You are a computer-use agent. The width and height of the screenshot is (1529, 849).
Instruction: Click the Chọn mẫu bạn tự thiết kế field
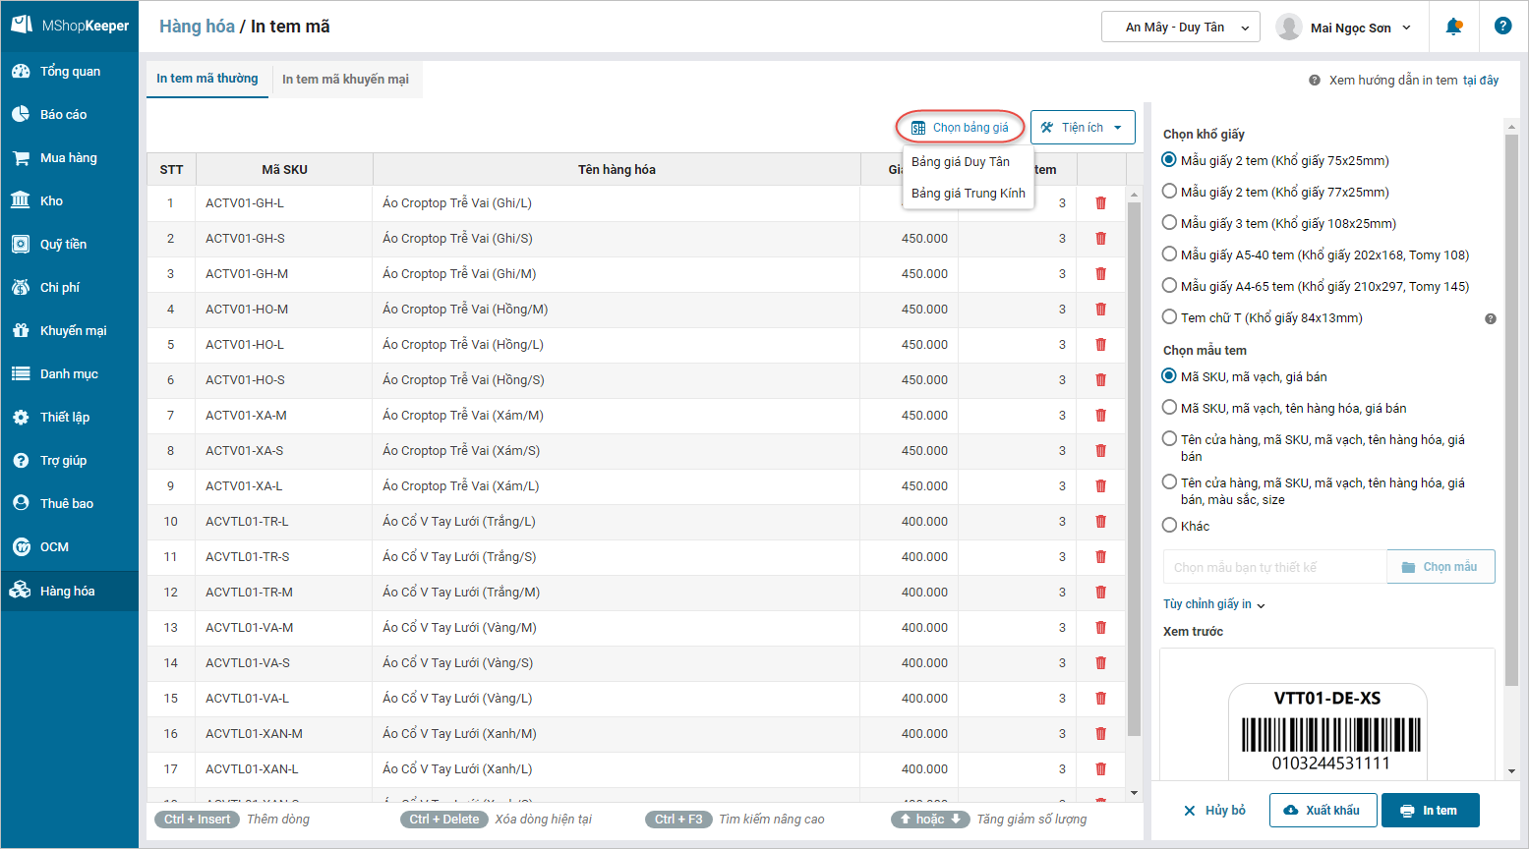tap(1274, 567)
